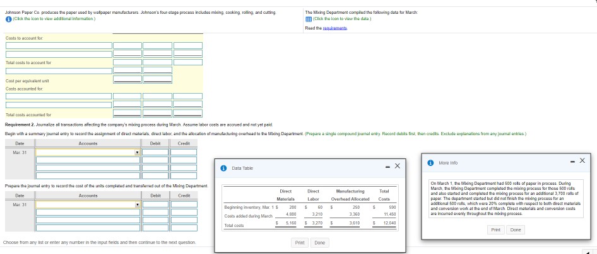Click the 11,450 costs added total

tap(391, 214)
